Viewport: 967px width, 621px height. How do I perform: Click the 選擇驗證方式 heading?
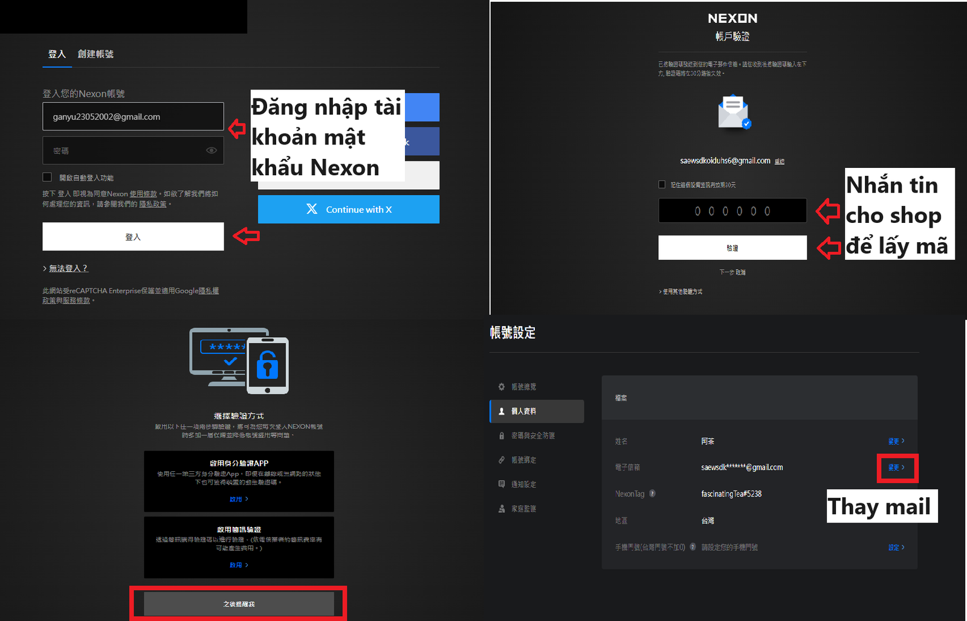(239, 416)
